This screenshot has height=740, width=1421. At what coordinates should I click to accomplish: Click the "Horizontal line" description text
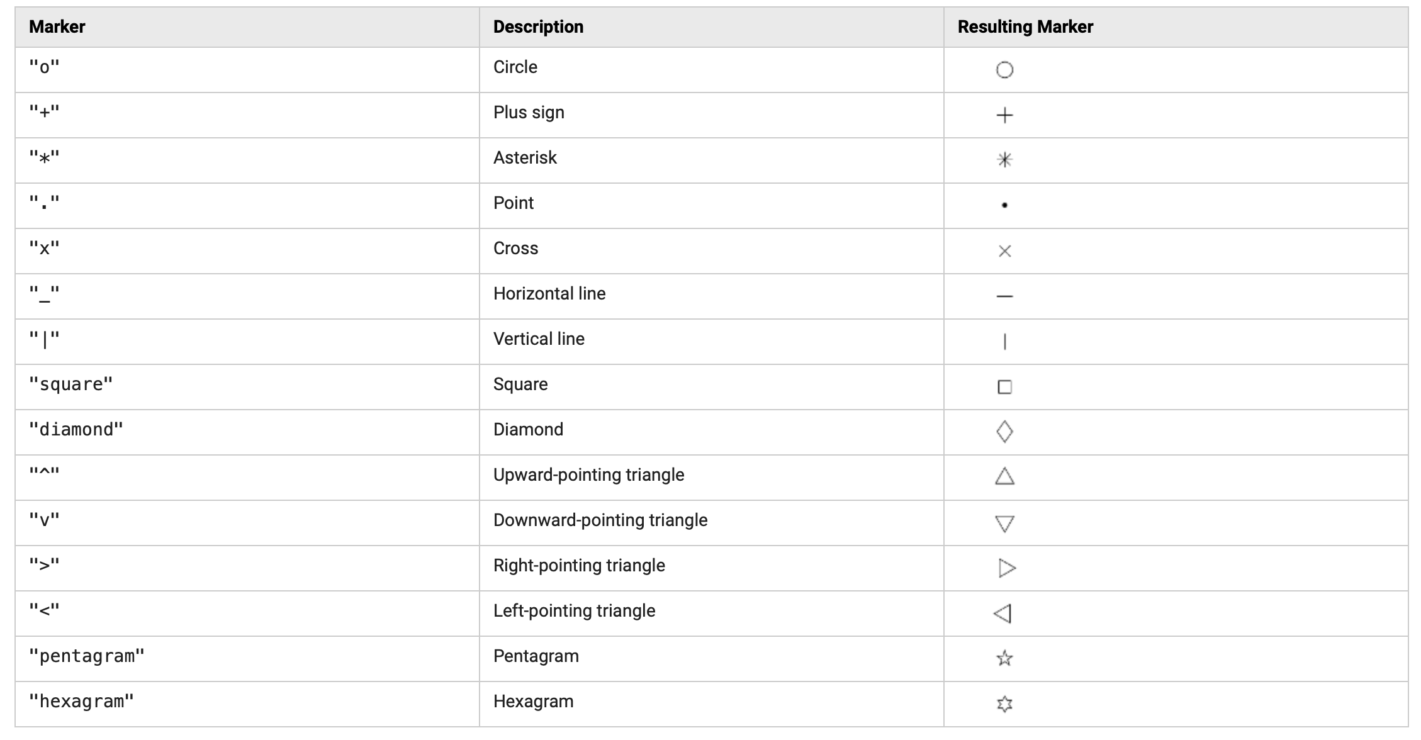[x=549, y=294]
